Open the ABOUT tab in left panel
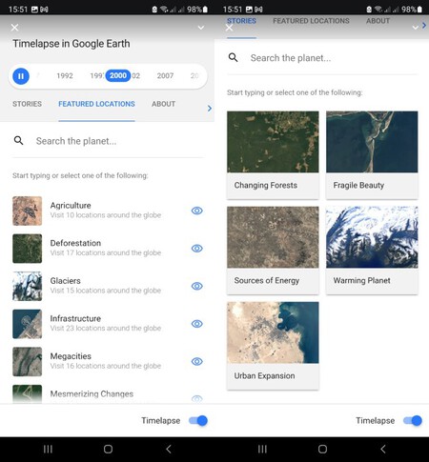 pos(163,104)
